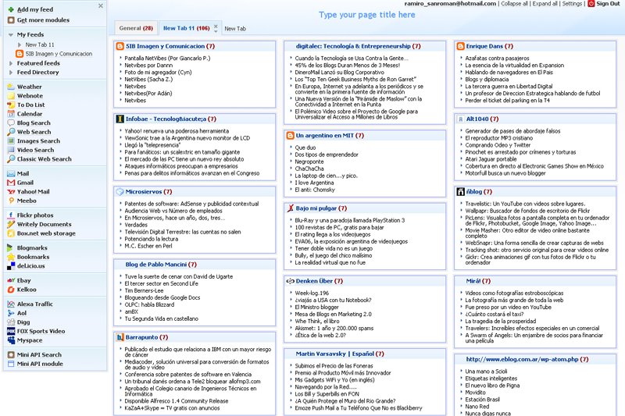Click the Blogger icon of SIB Imagen module
Screen dimensions: 625x416
(120, 46)
